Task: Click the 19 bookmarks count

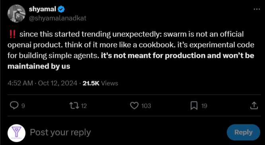Action: coord(204,106)
